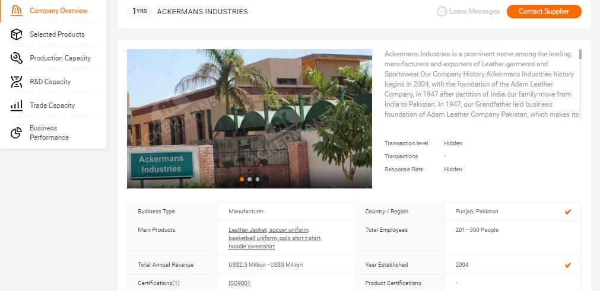This screenshot has height=291, width=600.
Task: Click the Business Performance pie chart icon
Action: click(x=17, y=133)
